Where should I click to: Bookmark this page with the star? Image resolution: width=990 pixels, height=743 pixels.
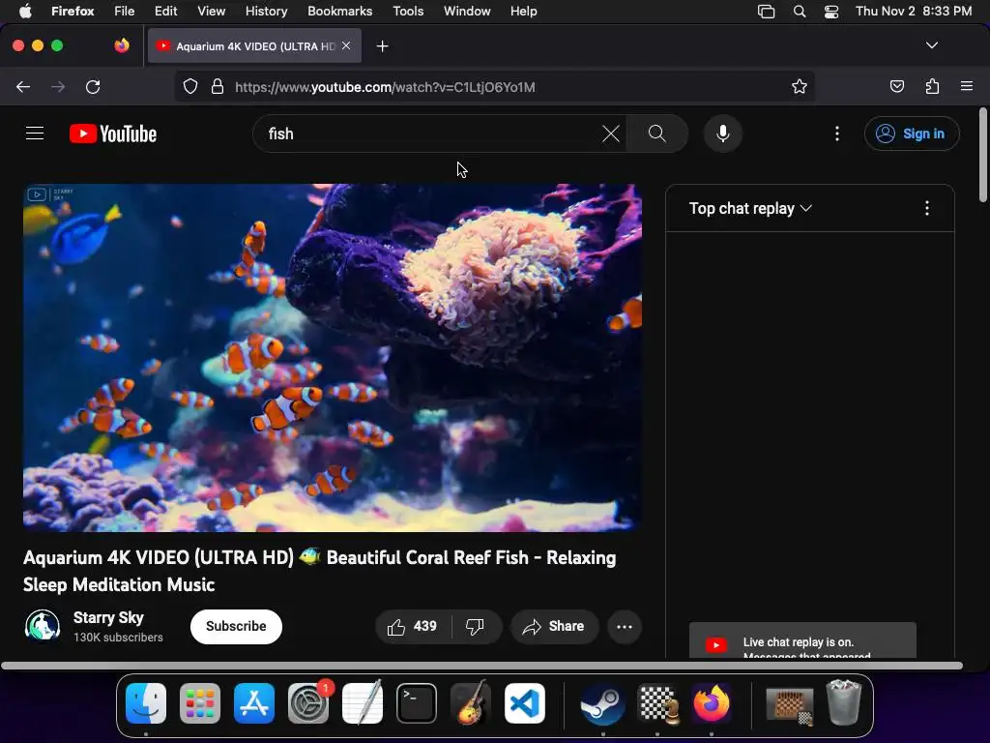(800, 86)
